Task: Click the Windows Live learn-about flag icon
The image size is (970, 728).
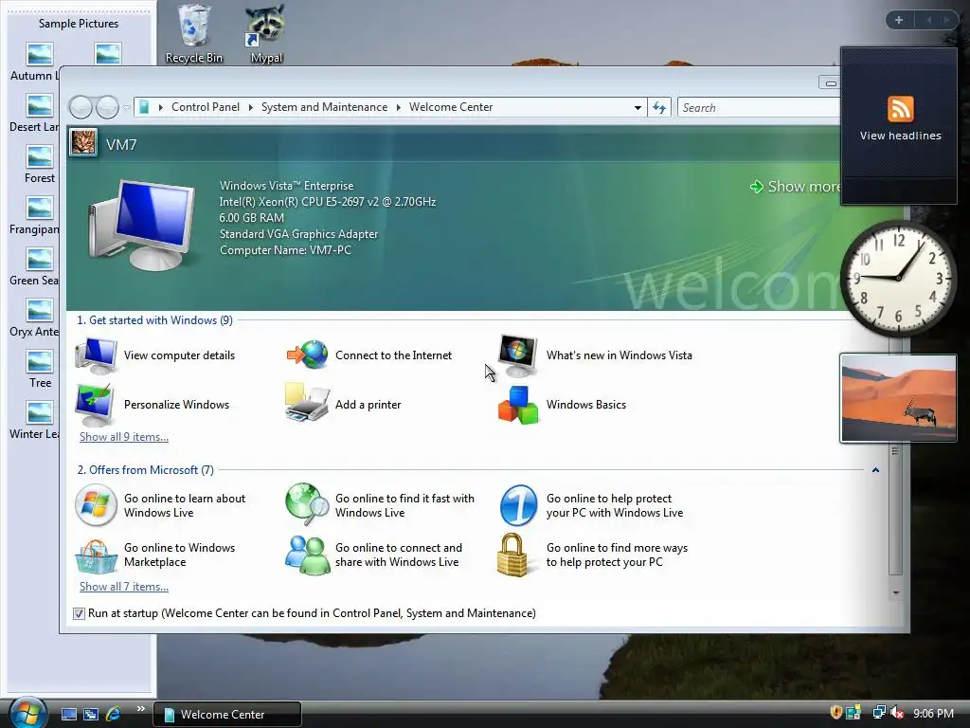Action: pos(96,505)
